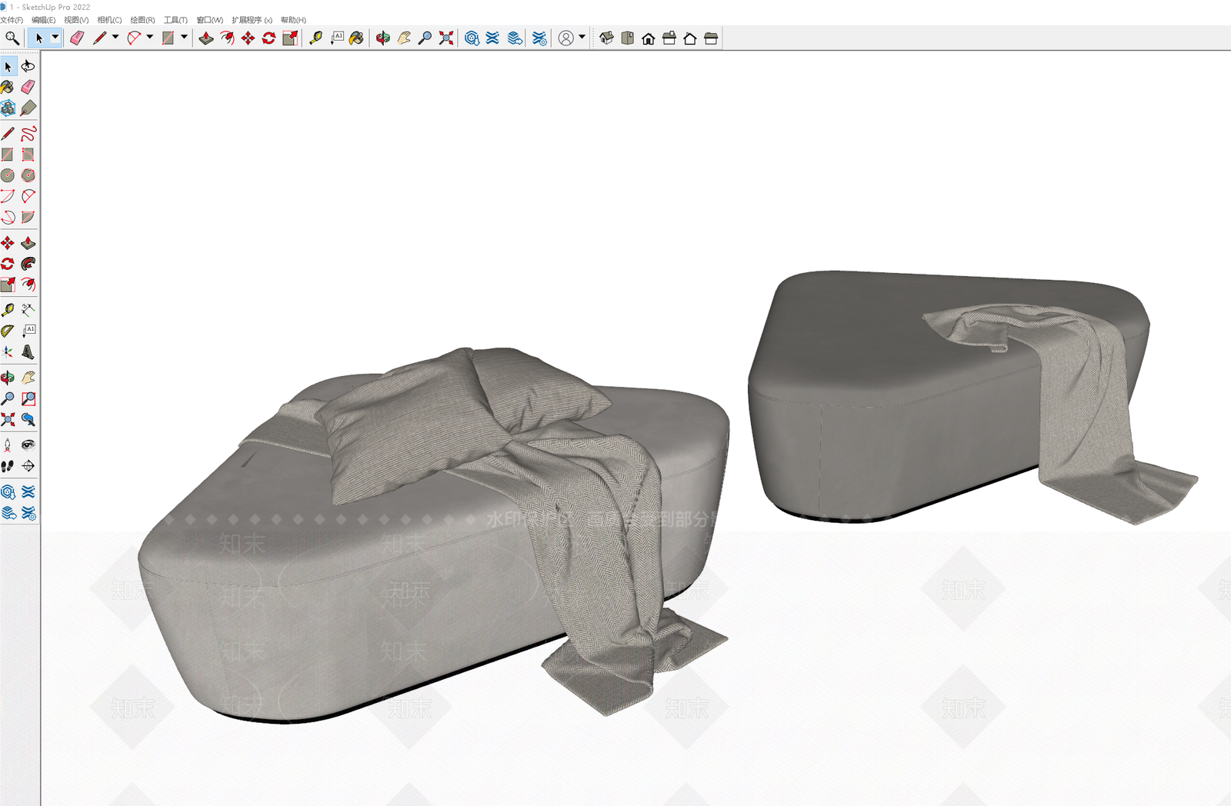The width and height of the screenshot is (1231, 806).
Task: Select the Text label tool in top toolbar
Action: pyautogui.click(x=337, y=38)
